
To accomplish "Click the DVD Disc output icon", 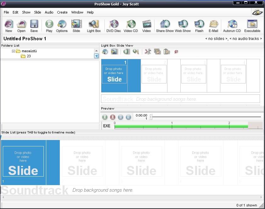I will (x=113, y=25).
